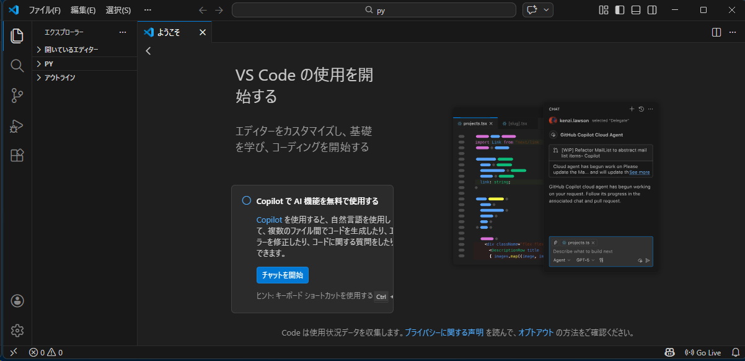Open the Extensions view
Viewport: 745px width, 361px height.
pos(17,156)
